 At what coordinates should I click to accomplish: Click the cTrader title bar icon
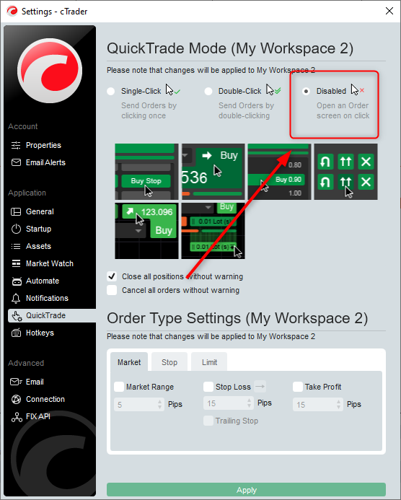(12, 11)
